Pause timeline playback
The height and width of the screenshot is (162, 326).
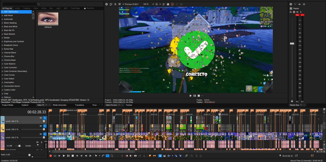68,156
